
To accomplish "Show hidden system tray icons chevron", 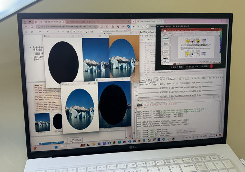I will click(183, 138).
